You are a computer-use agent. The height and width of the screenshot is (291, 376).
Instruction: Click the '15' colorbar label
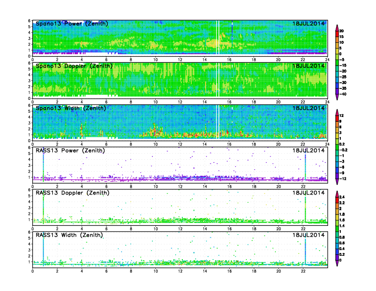click(341, 37)
